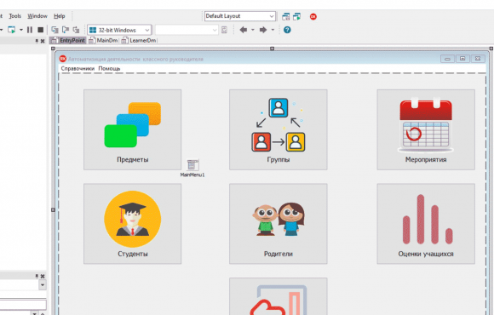Click the Pause button in the debug toolbar

click(x=30, y=30)
